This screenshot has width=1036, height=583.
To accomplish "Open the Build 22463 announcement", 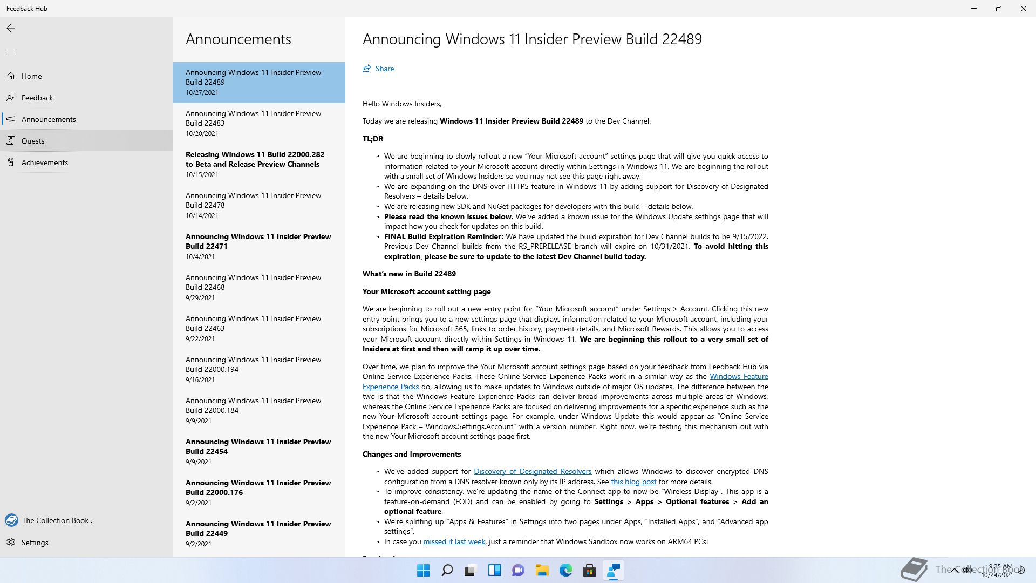I will [x=259, y=329].
